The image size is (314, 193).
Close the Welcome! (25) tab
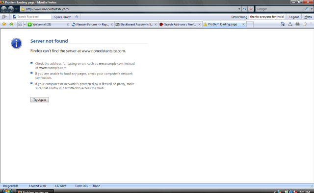pyautogui.click(x=68, y=24)
